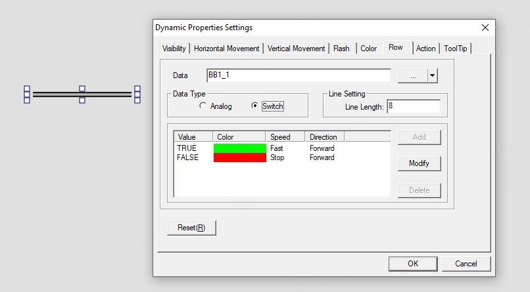
Task: Switch to the ToolTip tab
Action: [456, 49]
